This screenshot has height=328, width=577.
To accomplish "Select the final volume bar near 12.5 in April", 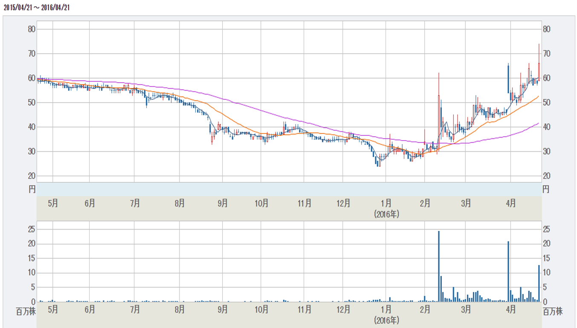I will [539, 284].
